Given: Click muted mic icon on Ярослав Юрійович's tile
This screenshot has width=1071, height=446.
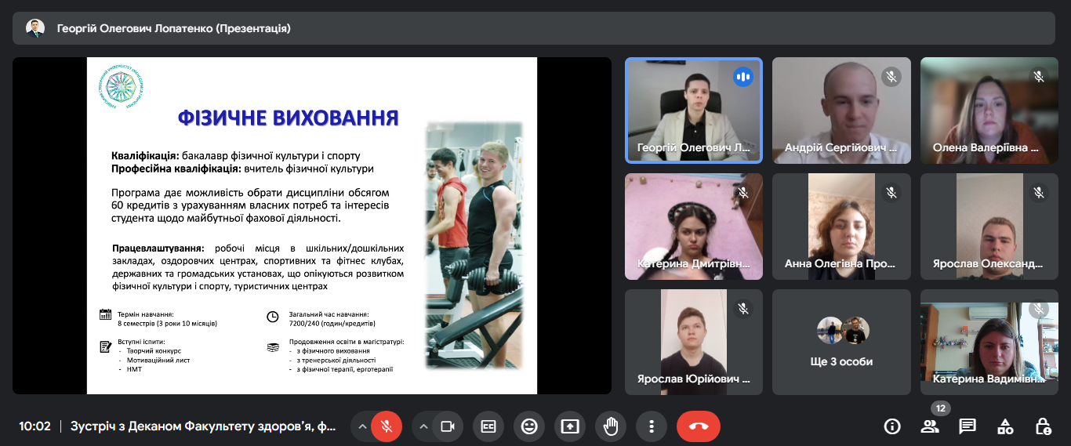Looking at the screenshot, I should tap(742, 309).
